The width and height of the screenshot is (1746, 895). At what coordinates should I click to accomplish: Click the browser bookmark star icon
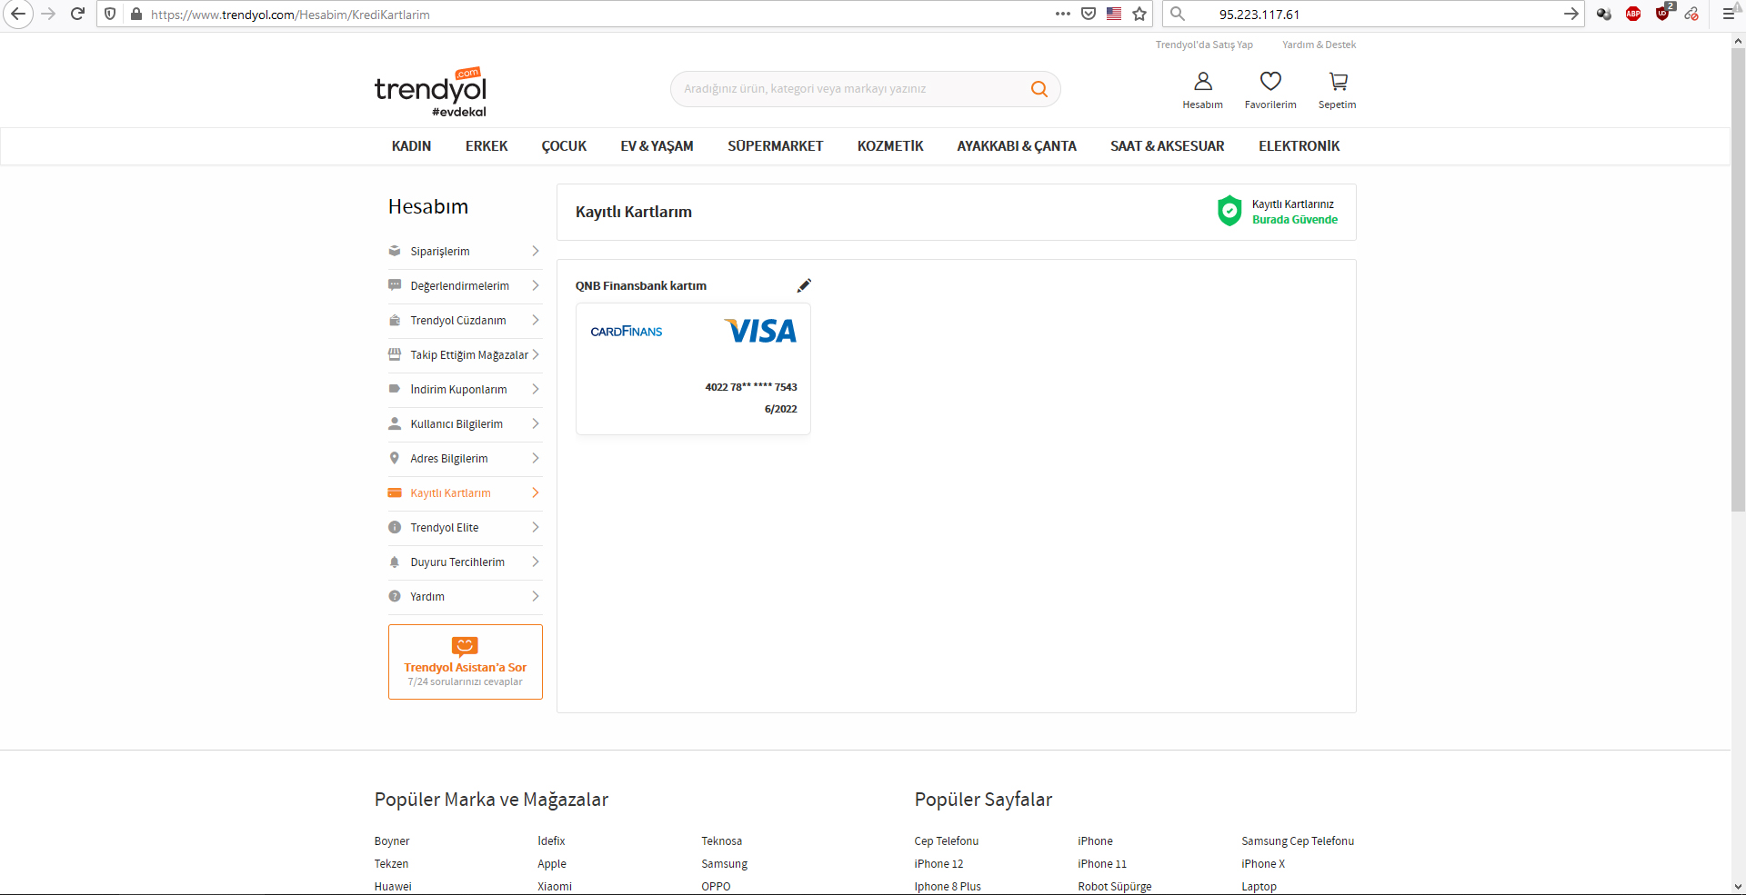click(1139, 14)
